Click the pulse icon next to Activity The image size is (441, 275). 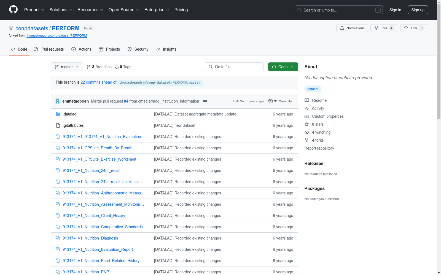pyautogui.click(x=307, y=108)
